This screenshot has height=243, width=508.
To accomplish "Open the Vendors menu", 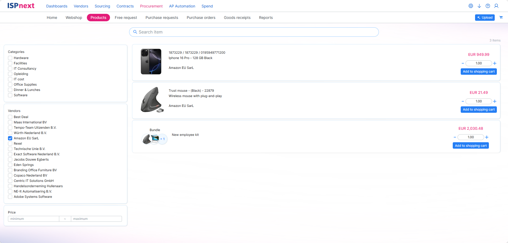I will [81, 6].
